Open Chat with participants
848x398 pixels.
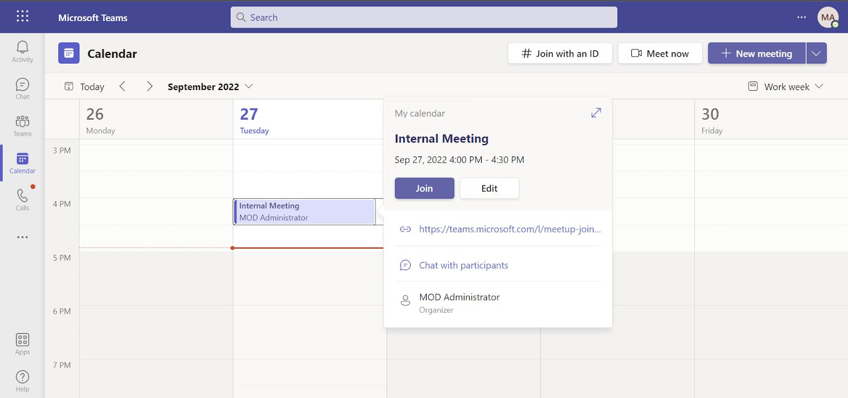(464, 265)
